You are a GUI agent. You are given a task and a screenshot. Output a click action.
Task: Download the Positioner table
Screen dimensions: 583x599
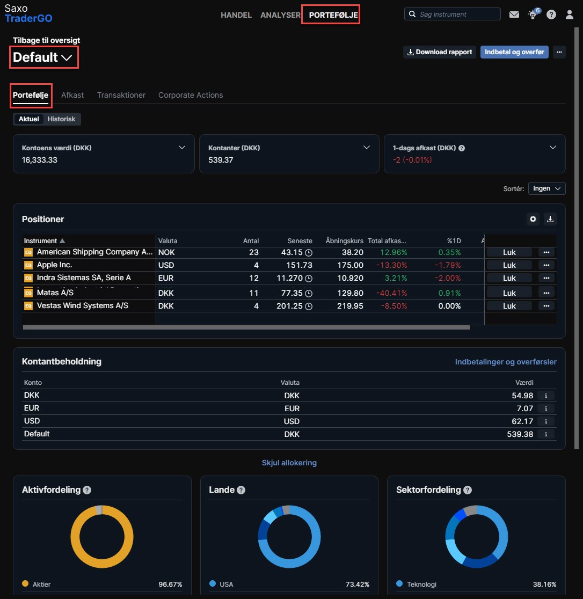pos(550,219)
